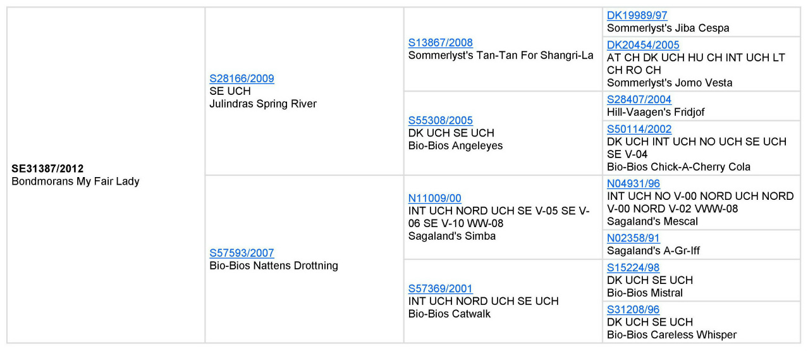Open the S28166/2009 registration link
Viewport: 808px width, 351px height.
242,79
